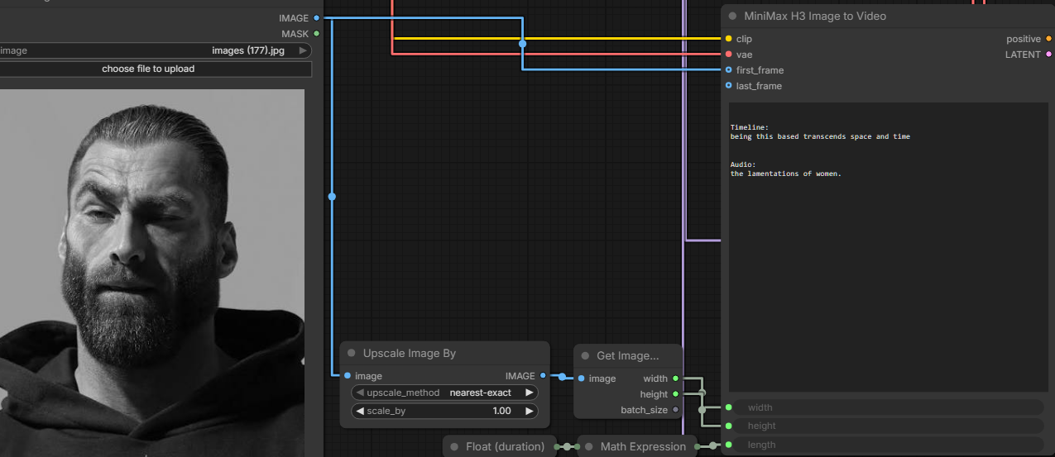
Task: Click the height input slot on MiniMax node
Action: [x=728, y=426]
